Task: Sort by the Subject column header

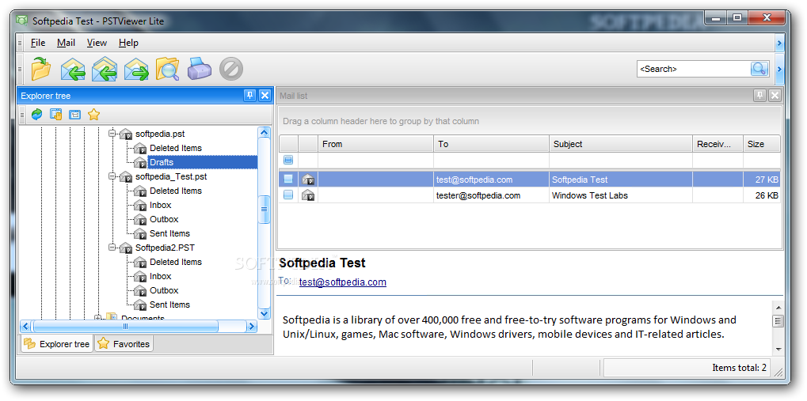Action: [621, 144]
